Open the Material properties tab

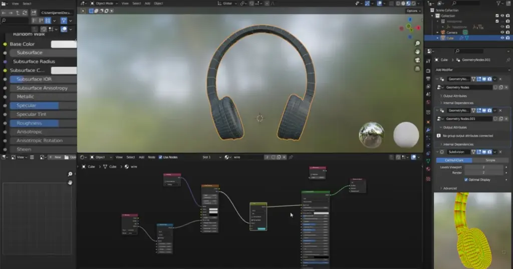point(428,169)
